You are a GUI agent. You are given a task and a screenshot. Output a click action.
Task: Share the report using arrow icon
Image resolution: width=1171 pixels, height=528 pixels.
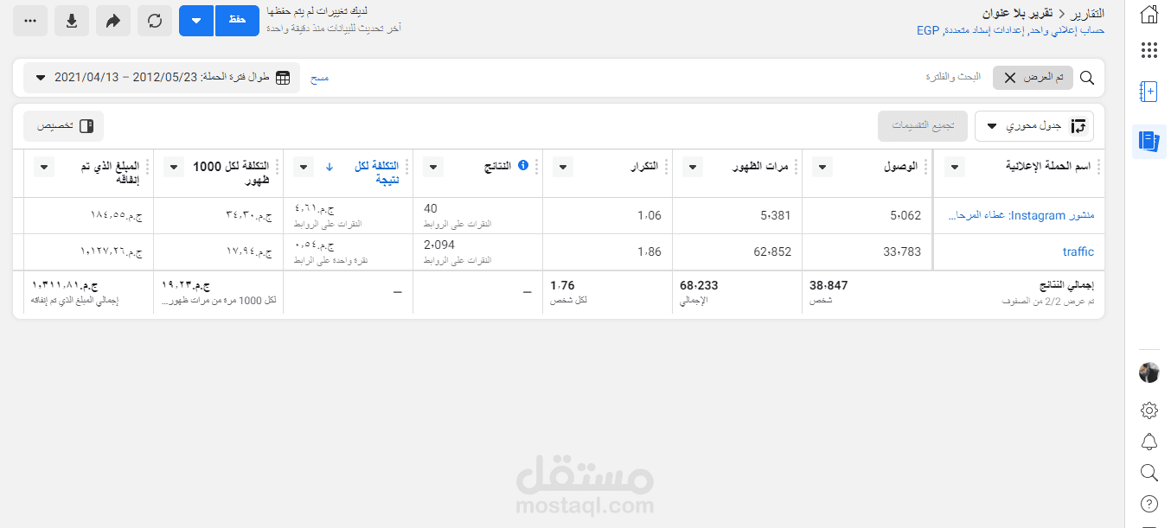pyautogui.click(x=113, y=21)
